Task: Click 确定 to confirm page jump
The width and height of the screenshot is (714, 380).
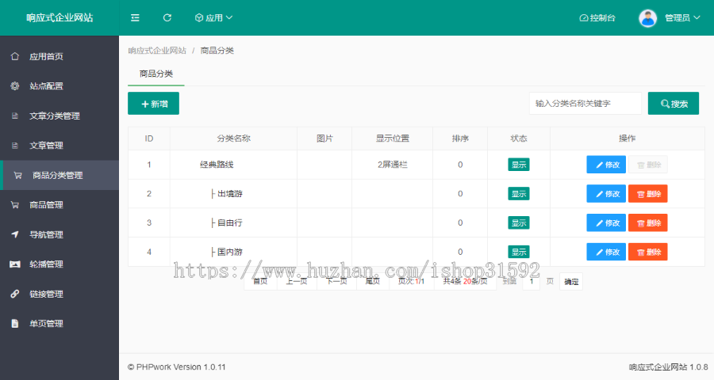Action: pos(571,282)
